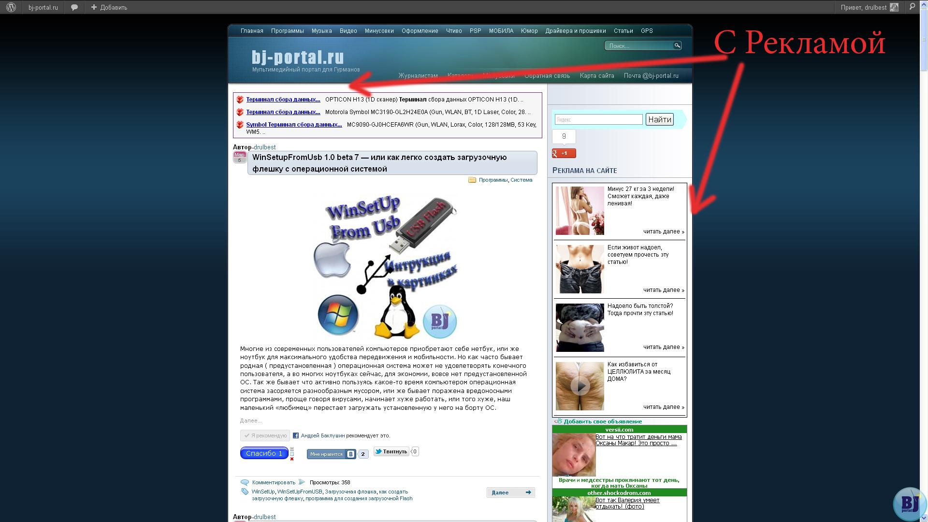The image size is (928, 522).
Task: Open the Программы menu item
Action: [x=287, y=31]
